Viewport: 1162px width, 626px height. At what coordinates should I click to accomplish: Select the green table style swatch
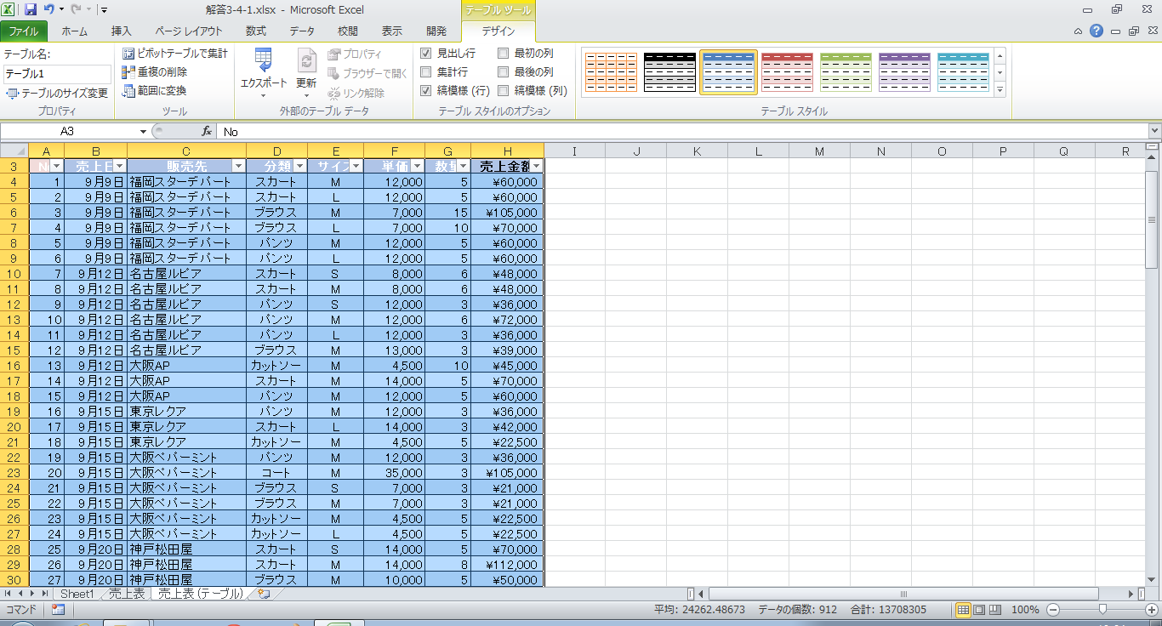[846, 72]
